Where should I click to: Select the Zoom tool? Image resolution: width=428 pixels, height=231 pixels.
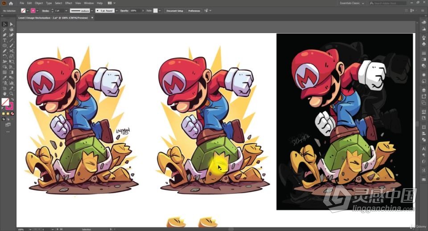(x=12, y=94)
